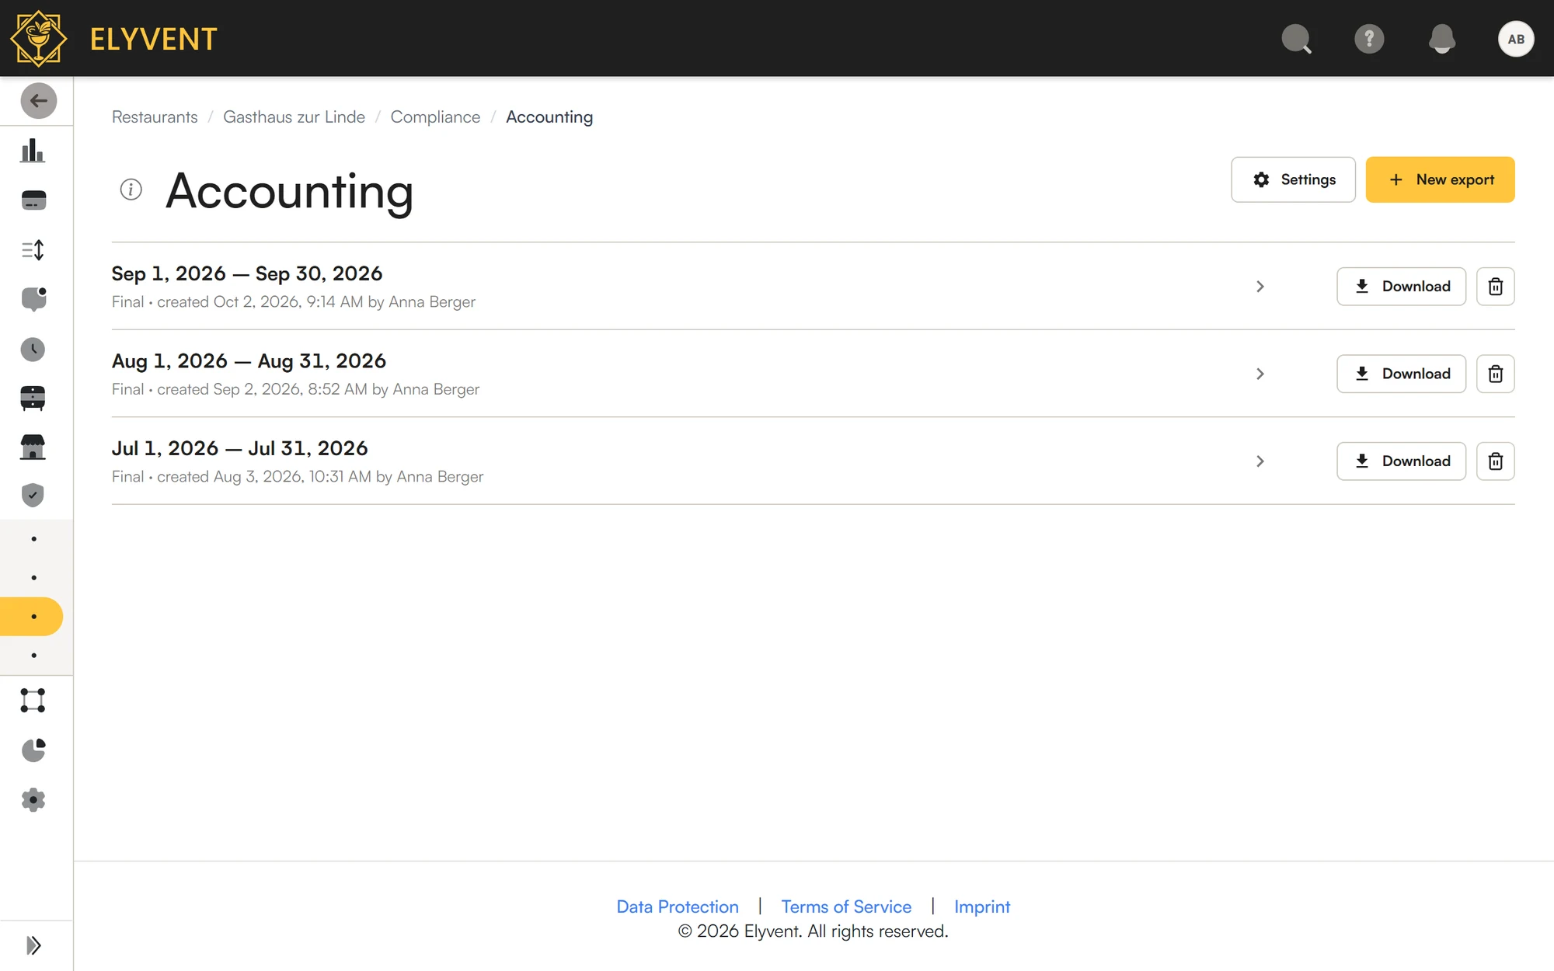The height and width of the screenshot is (971, 1554).
Task: Create a New export
Action: click(1440, 179)
